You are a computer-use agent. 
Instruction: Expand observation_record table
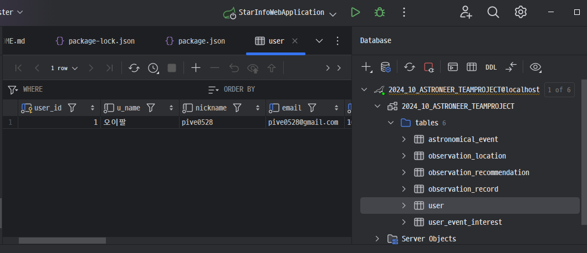coord(404,189)
